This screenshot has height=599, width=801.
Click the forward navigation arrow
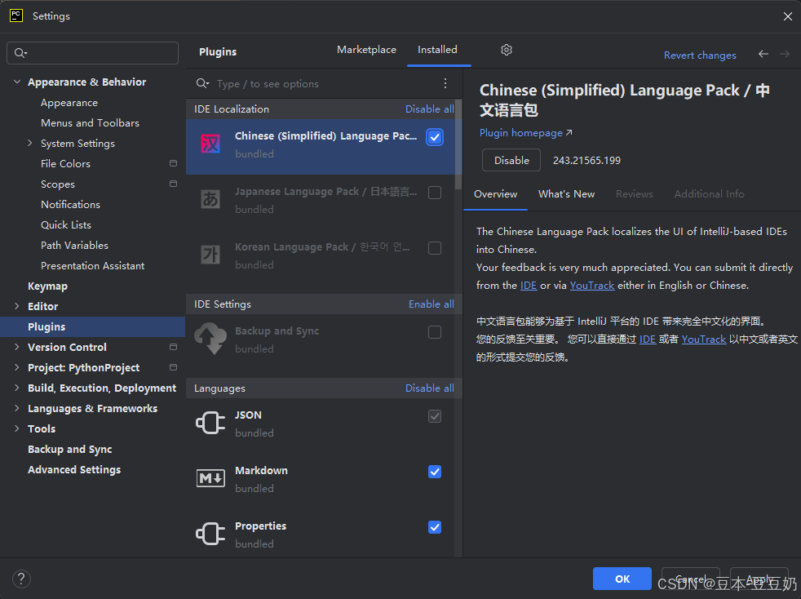[x=785, y=54]
